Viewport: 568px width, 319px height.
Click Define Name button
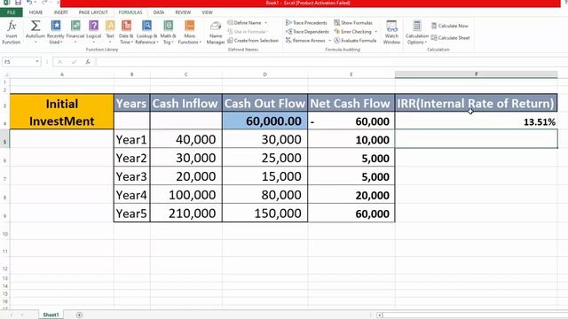click(245, 23)
